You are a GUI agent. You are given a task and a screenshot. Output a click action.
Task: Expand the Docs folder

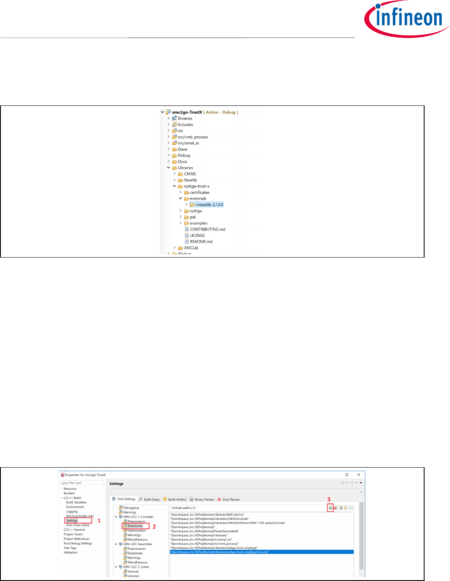click(x=168, y=162)
